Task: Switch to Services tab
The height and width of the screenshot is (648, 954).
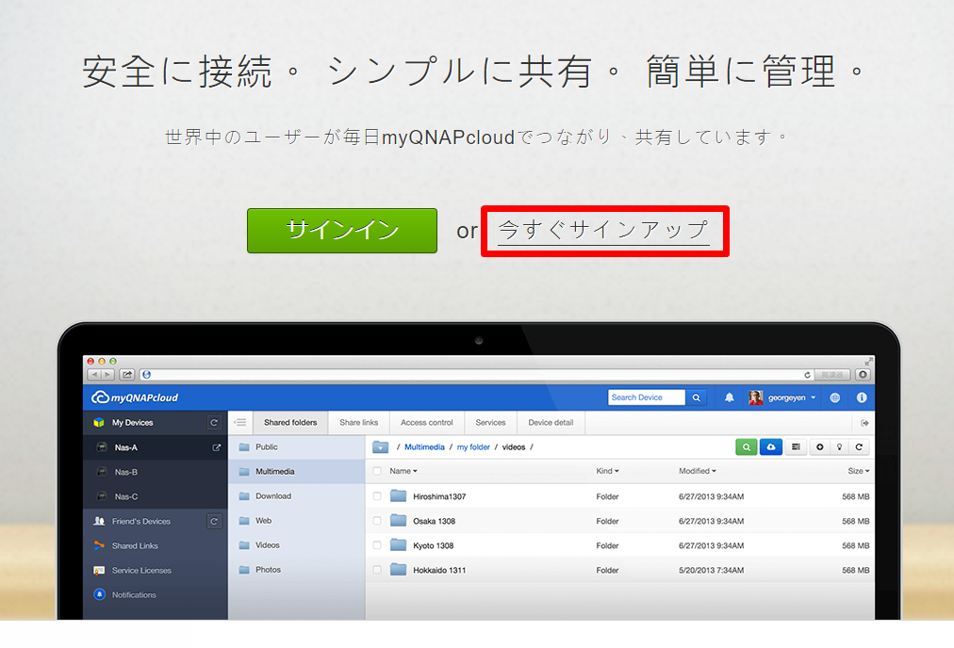Action: (x=490, y=423)
